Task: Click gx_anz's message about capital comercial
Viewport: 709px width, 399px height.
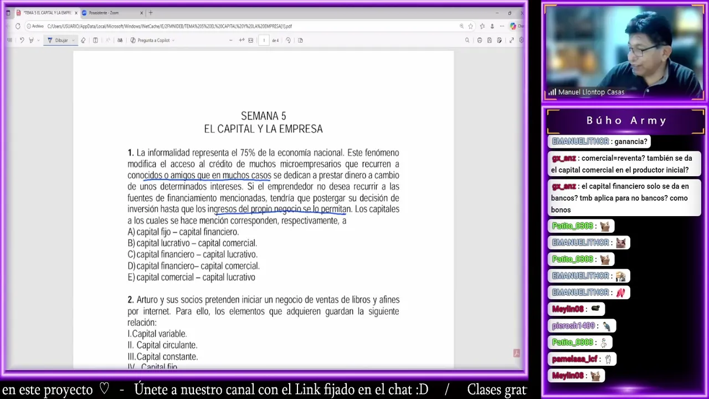Action: 624,164
